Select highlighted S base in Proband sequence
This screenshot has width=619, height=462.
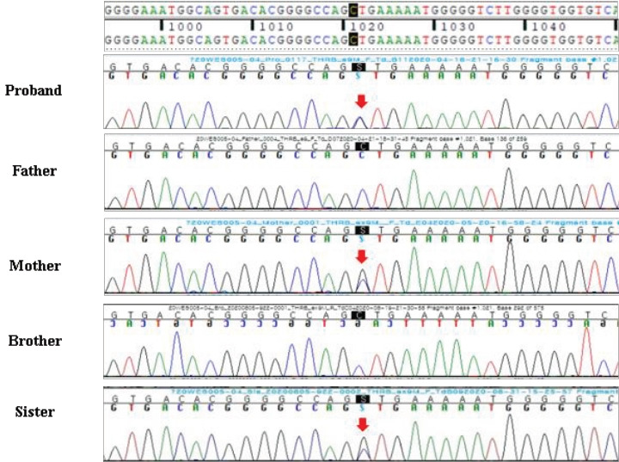click(361, 67)
